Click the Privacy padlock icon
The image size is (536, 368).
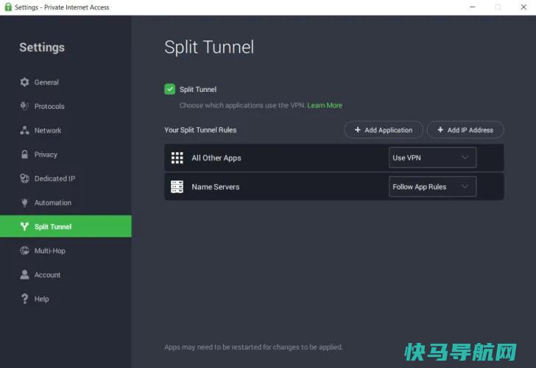pos(24,154)
